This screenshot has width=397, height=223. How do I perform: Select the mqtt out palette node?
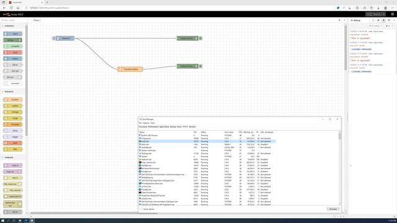pos(12,172)
